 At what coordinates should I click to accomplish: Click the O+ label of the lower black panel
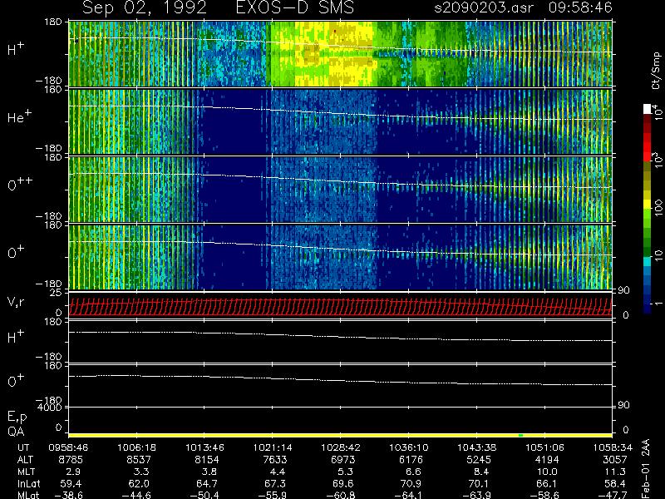click(x=16, y=381)
